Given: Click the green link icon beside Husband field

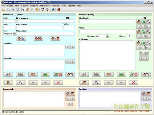Looking at the screenshot, I should pos(144,22).
